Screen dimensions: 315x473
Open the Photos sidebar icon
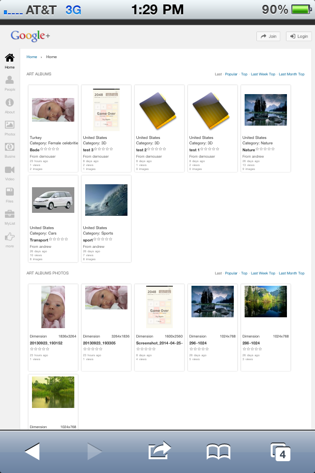click(10, 125)
